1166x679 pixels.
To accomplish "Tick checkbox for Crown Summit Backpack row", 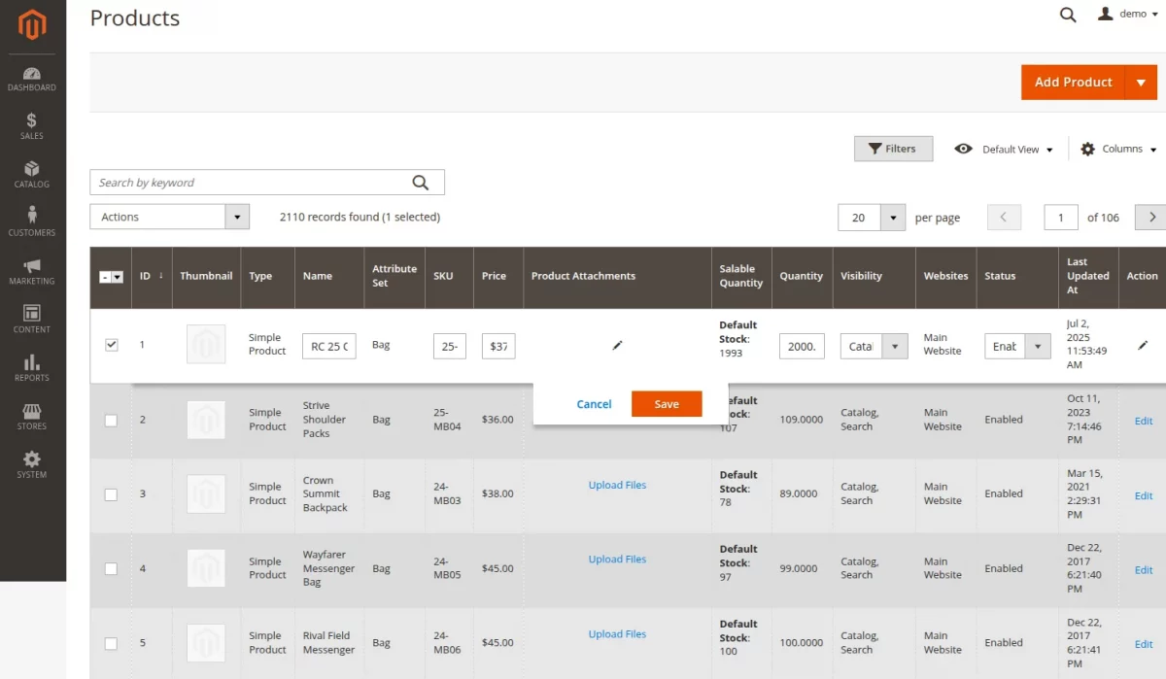I will point(111,494).
